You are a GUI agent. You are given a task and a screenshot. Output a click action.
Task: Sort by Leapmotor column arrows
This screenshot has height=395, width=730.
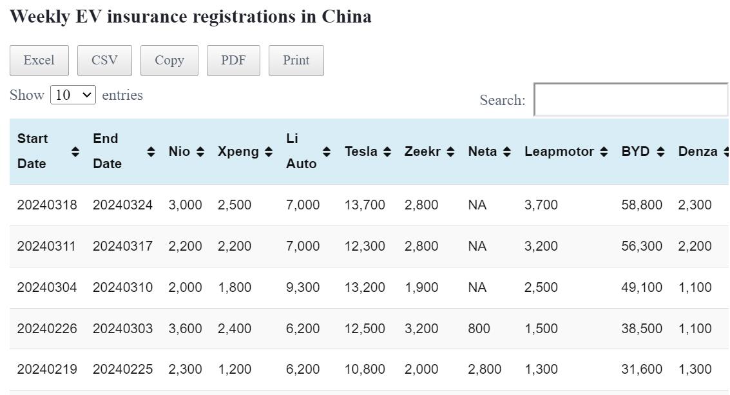click(x=604, y=152)
